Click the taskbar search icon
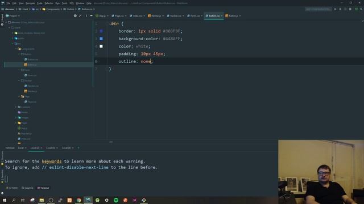Image resolution: width=364 pixels, height=204 pixels. point(14,200)
